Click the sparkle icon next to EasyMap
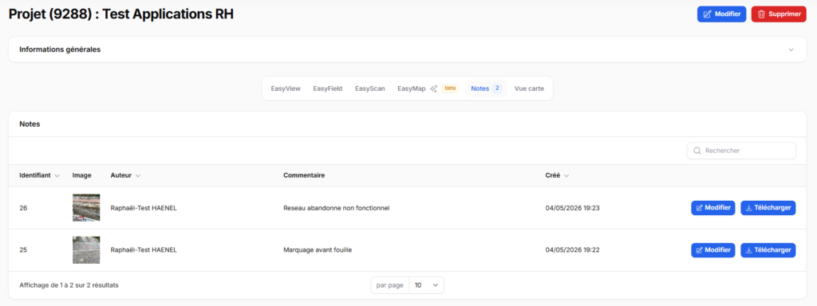Screen dimensions: 817x306 (433, 88)
